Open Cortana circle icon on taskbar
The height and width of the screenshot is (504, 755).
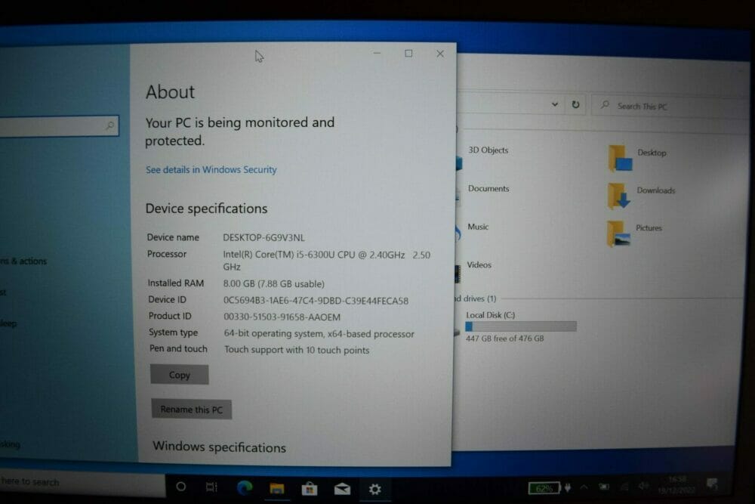point(180,487)
